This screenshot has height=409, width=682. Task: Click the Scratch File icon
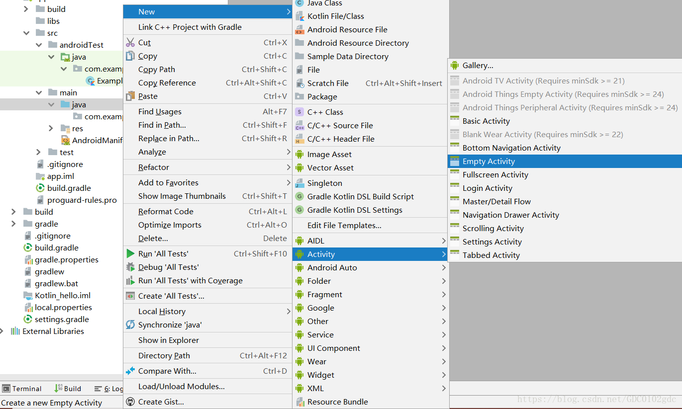[x=299, y=83]
